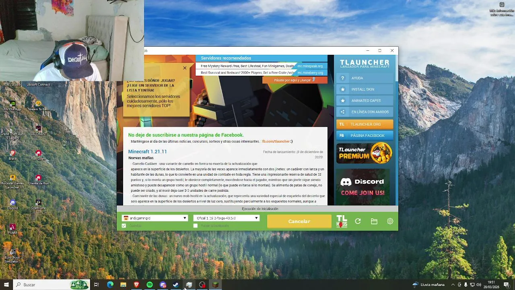The height and width of the screenshot is (290, 515).
Task: Select the mc.mineberry.org server link
Action: pos(310,73)
